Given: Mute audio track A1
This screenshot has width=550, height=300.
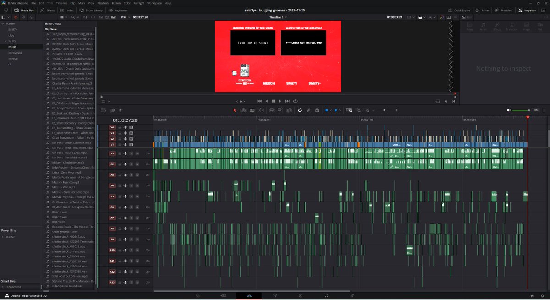Looking at the screenshot, I should [x=137, y=153].
